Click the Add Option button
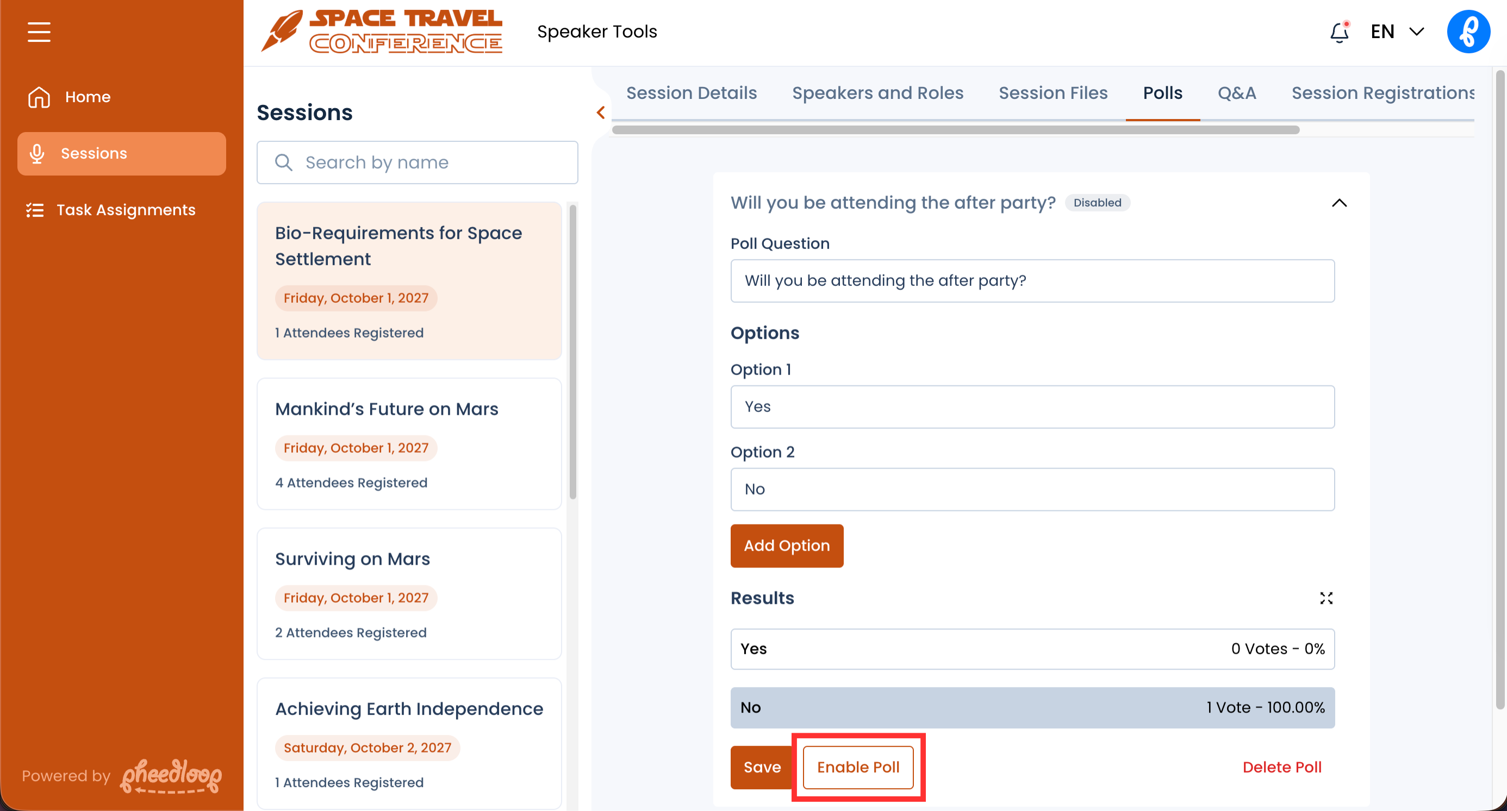 [786, 545]
